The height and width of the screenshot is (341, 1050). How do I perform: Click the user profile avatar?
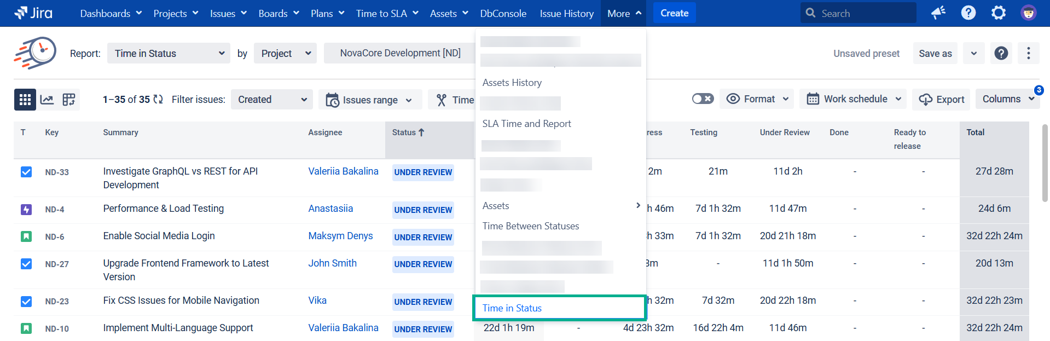coord(1029,13)
